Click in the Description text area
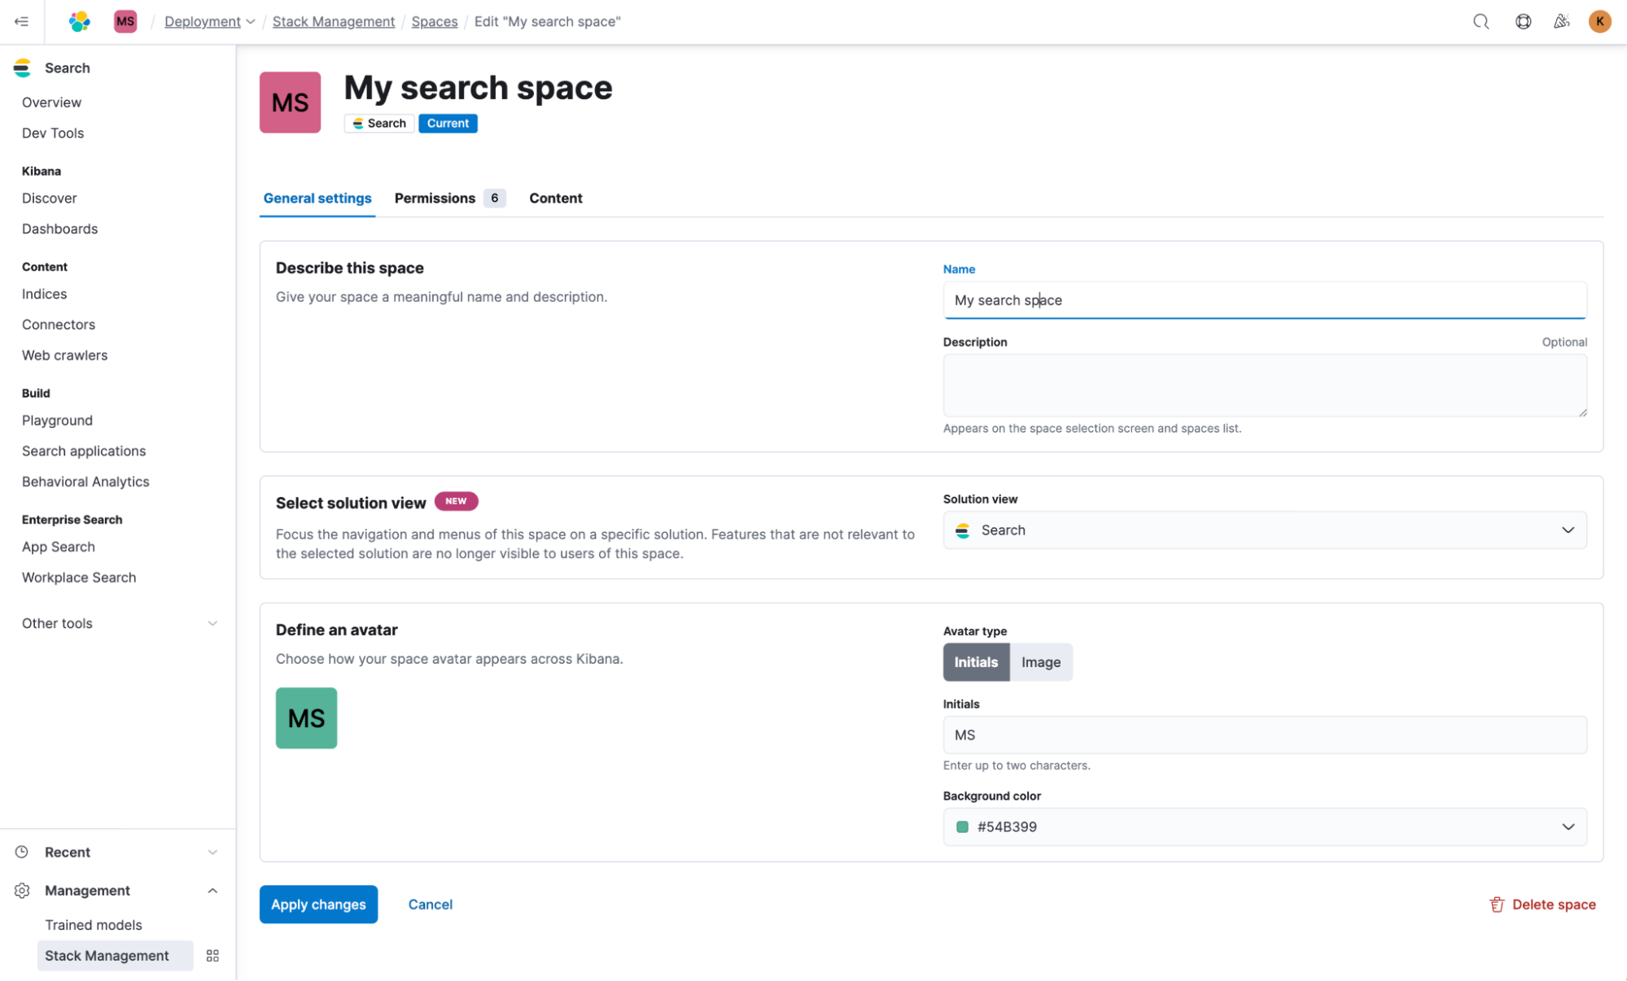This screenshot has width=1627, height=981. pyautogui.click(x=1265, y=386)
